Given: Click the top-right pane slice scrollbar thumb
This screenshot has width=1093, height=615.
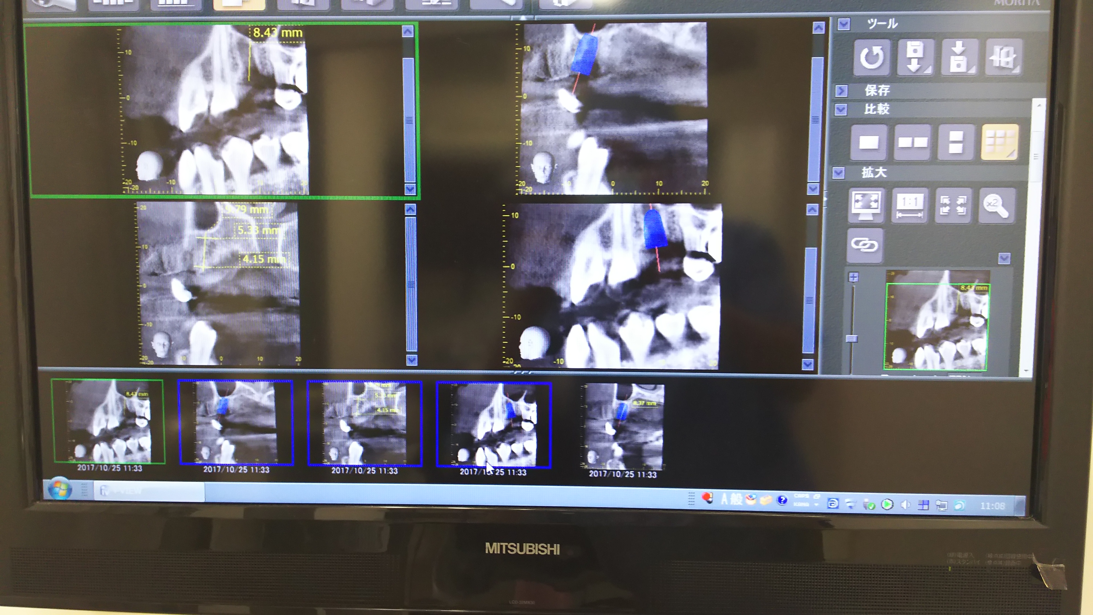Looking at the screenshot, I should pyautogui.click(x=815, y=120).
